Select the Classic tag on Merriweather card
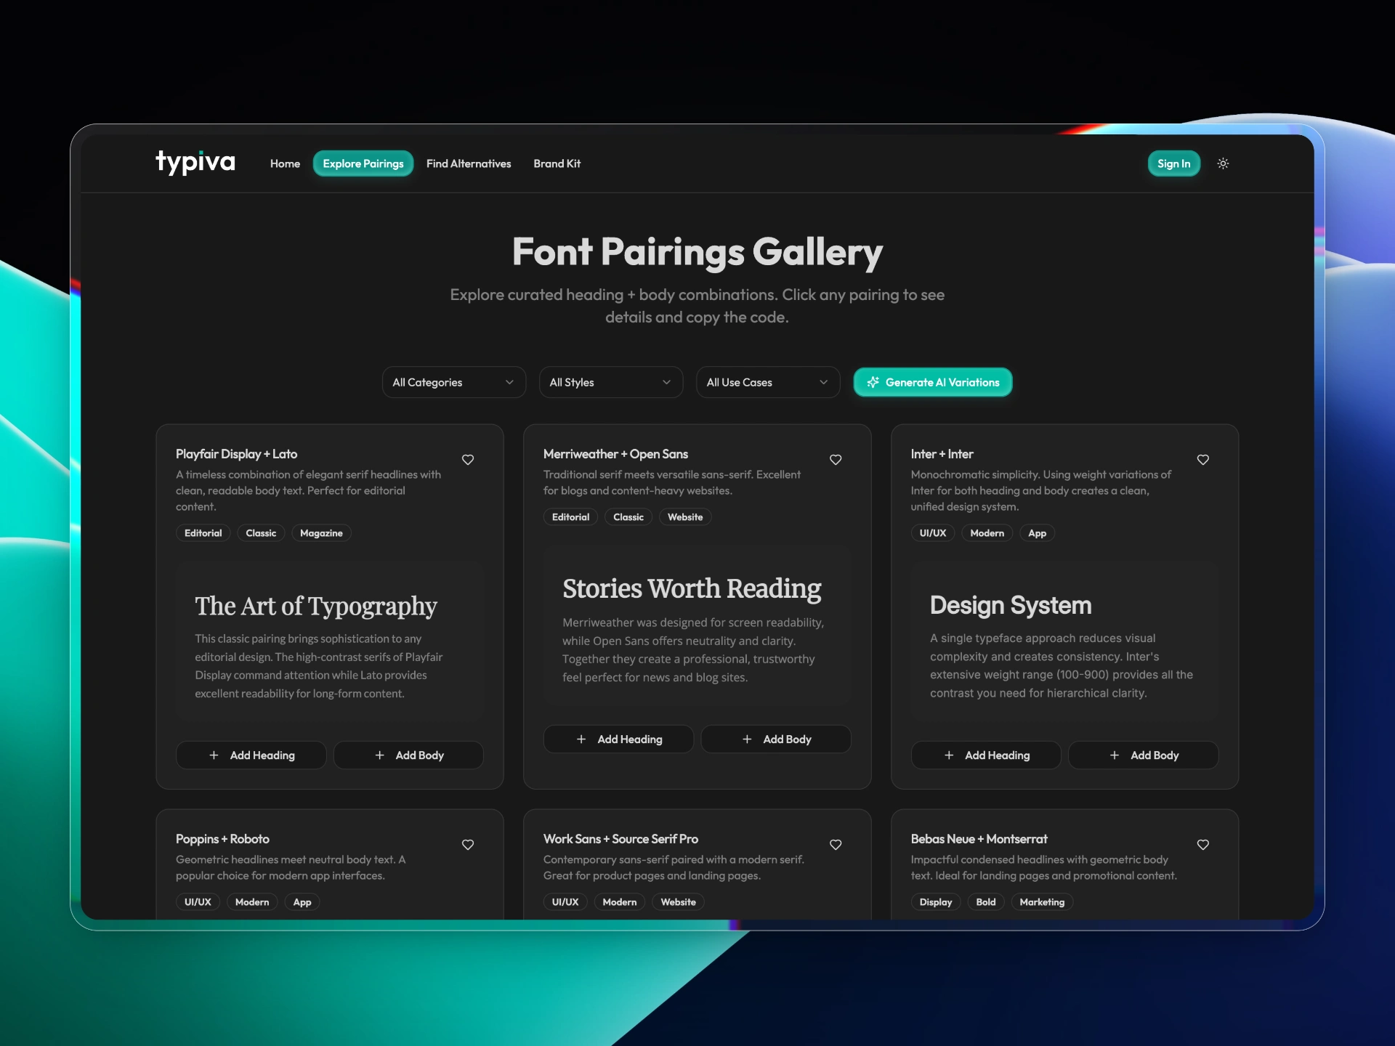This screenshot has height=1046, width=1395. tap(628, 516)
